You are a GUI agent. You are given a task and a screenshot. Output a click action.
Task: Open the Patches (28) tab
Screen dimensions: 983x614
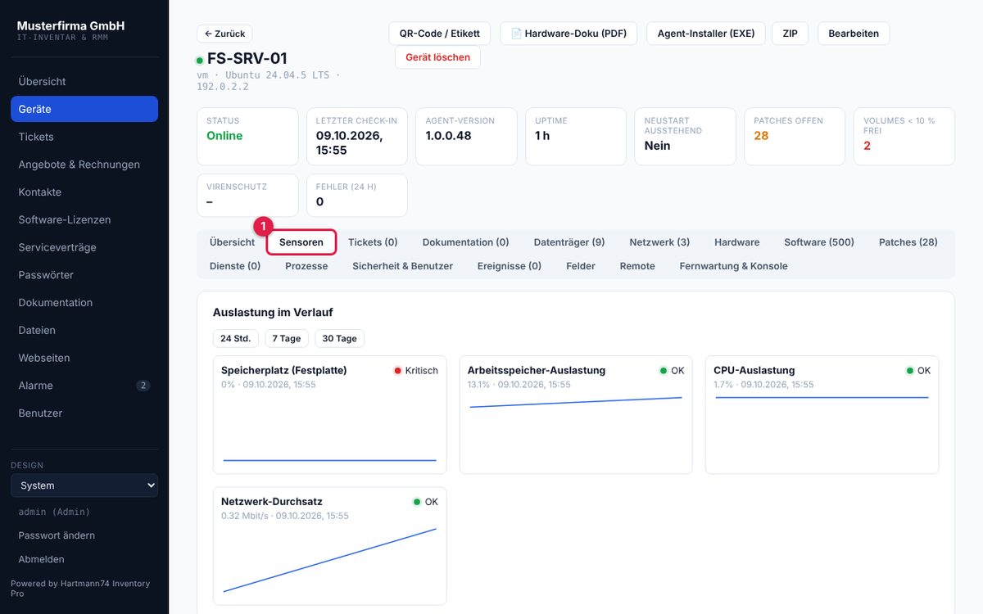click(x=908, y=242)
